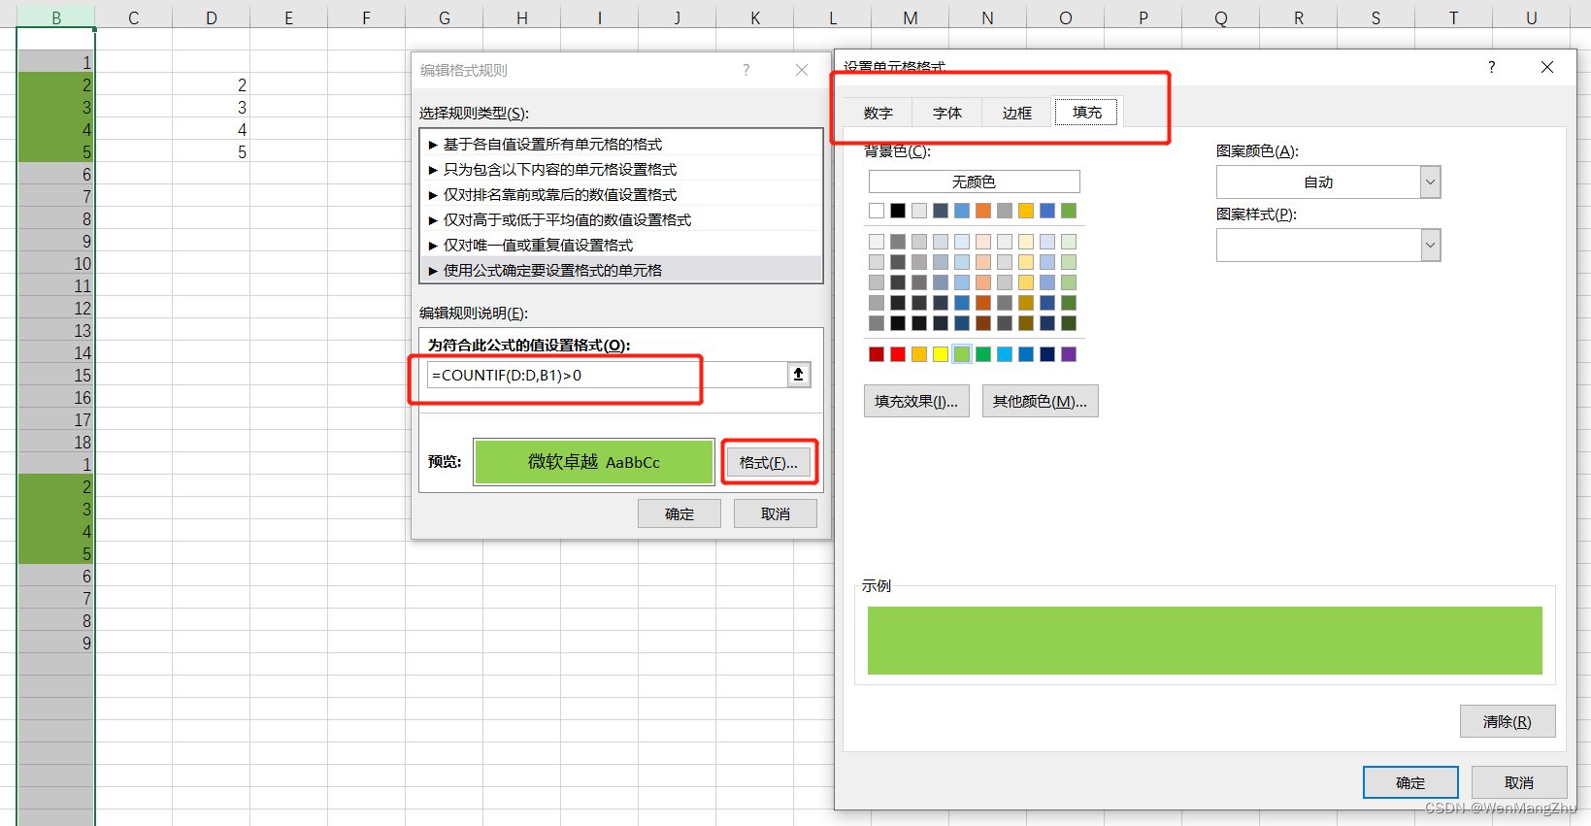1591x826 pixels.
Task: Select column U header
Action: point(1532,17)
